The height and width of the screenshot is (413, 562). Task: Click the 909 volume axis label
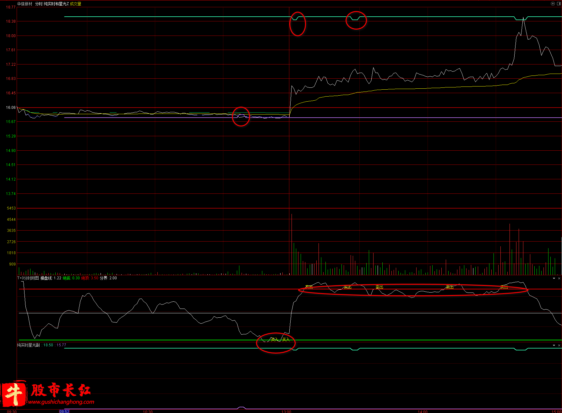click(12, 264)
